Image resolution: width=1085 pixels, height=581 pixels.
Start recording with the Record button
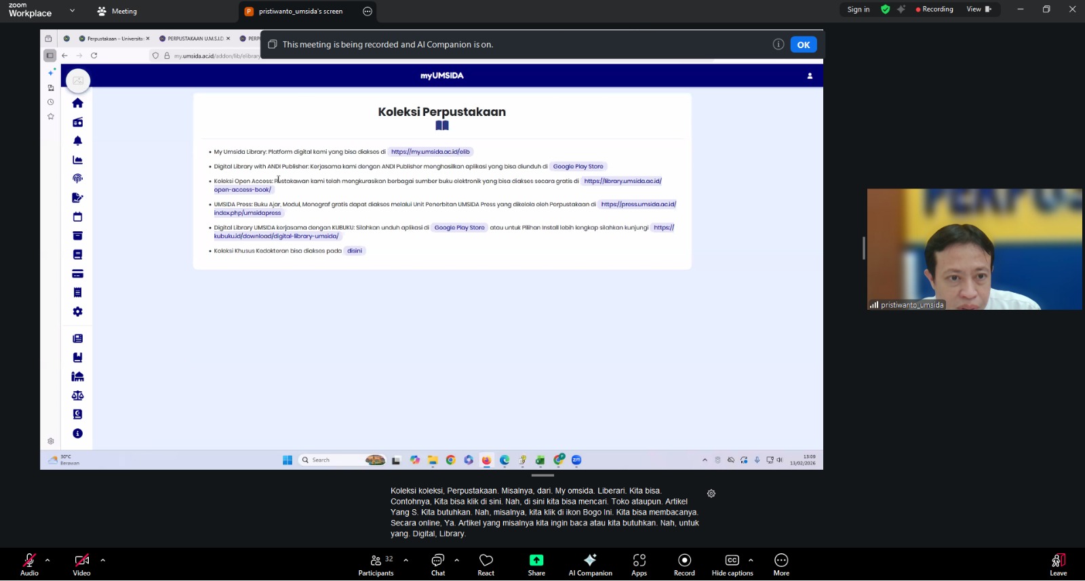[x=684, y=564]
